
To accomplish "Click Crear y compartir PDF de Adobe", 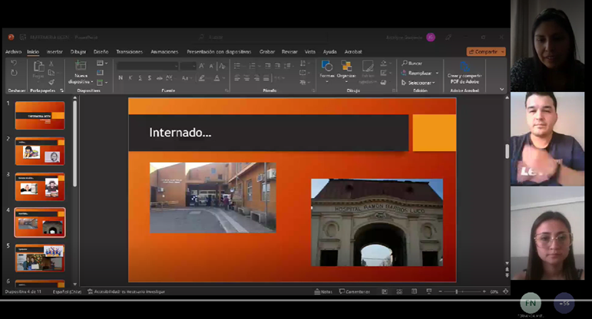I will [464, 71].
